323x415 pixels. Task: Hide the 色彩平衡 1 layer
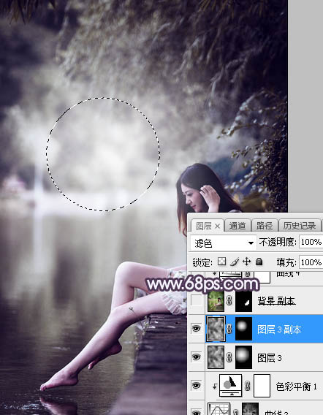196,385
